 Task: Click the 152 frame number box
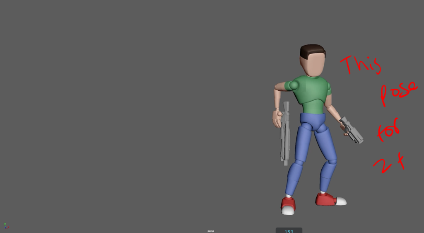289,231
